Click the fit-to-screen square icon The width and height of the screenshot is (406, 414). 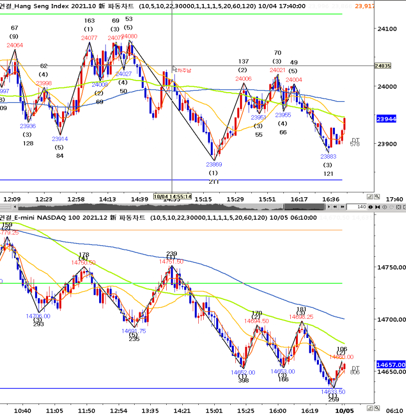[398, 207]
